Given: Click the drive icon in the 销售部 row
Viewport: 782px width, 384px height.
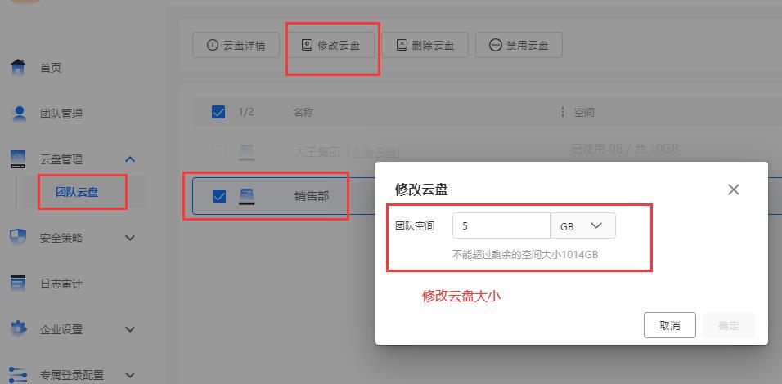Looking at the screenshot, I should tap(247, 196).
